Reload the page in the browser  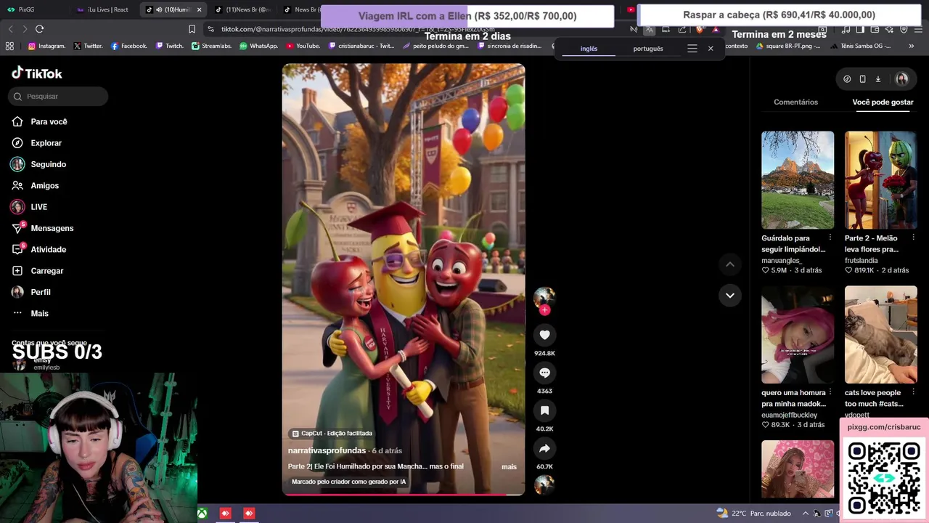39,29
